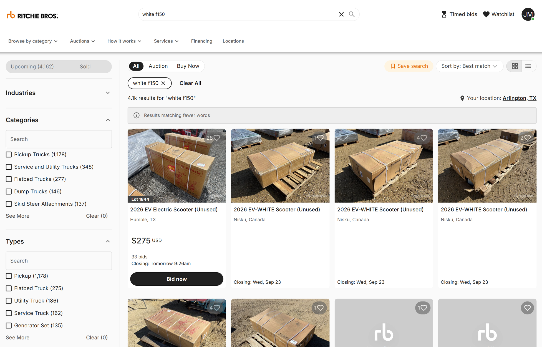Click the Types search input field
542x347 pixels.
pyautogui.click(x=59, y=261)
